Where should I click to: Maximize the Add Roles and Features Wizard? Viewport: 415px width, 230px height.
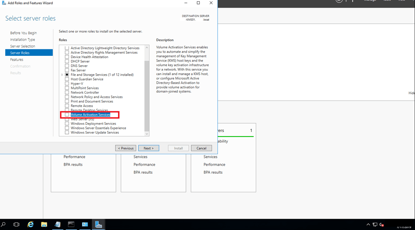click(x=198, y=3)
